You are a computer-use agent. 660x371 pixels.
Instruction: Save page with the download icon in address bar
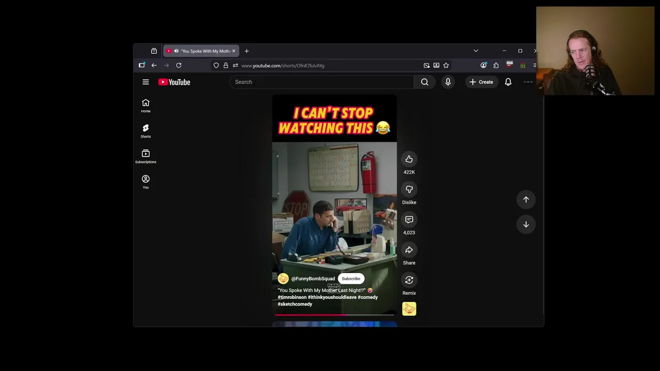tap(436, 65)
